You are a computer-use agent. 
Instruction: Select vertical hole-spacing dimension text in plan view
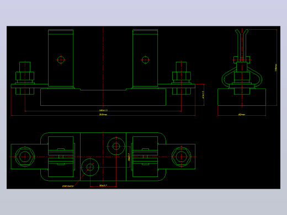click(129, 157)
